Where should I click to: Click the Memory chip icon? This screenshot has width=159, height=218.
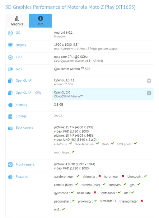(x=10, y=105)
